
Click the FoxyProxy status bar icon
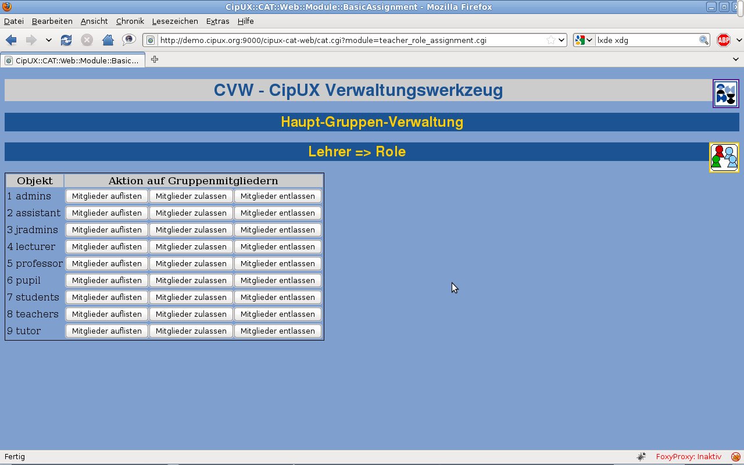pos(736,457)
